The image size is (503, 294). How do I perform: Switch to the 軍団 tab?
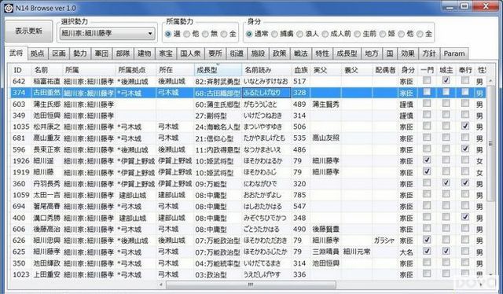click(x=101, y=53)
